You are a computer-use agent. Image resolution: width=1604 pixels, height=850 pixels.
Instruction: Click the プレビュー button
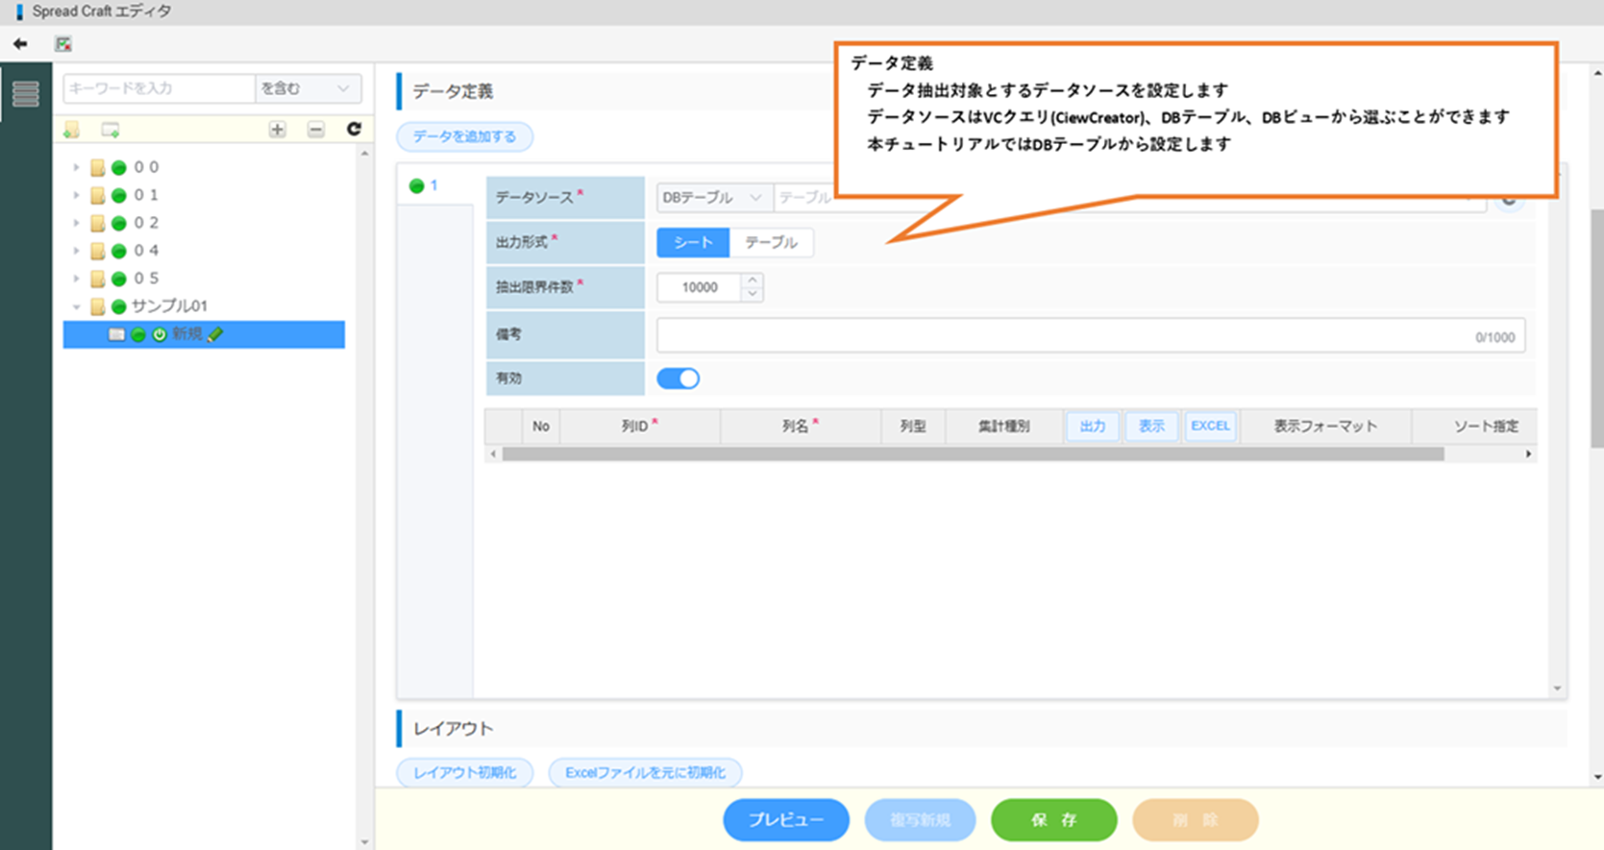pos(785,819)
